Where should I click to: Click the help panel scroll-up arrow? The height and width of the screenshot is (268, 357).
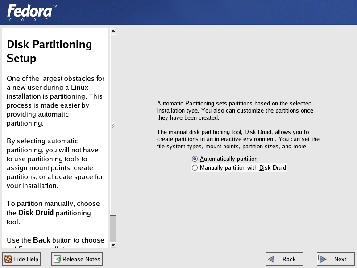click(x=113, y=31)
